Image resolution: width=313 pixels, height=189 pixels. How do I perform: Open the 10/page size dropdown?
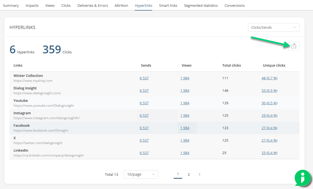[x=141, y=174]
